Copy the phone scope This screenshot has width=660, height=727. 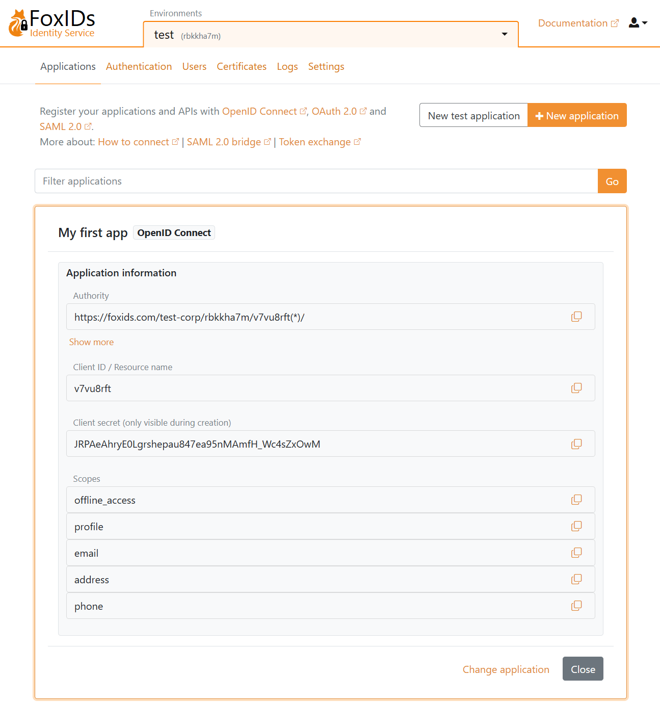(x=576, y=606)
